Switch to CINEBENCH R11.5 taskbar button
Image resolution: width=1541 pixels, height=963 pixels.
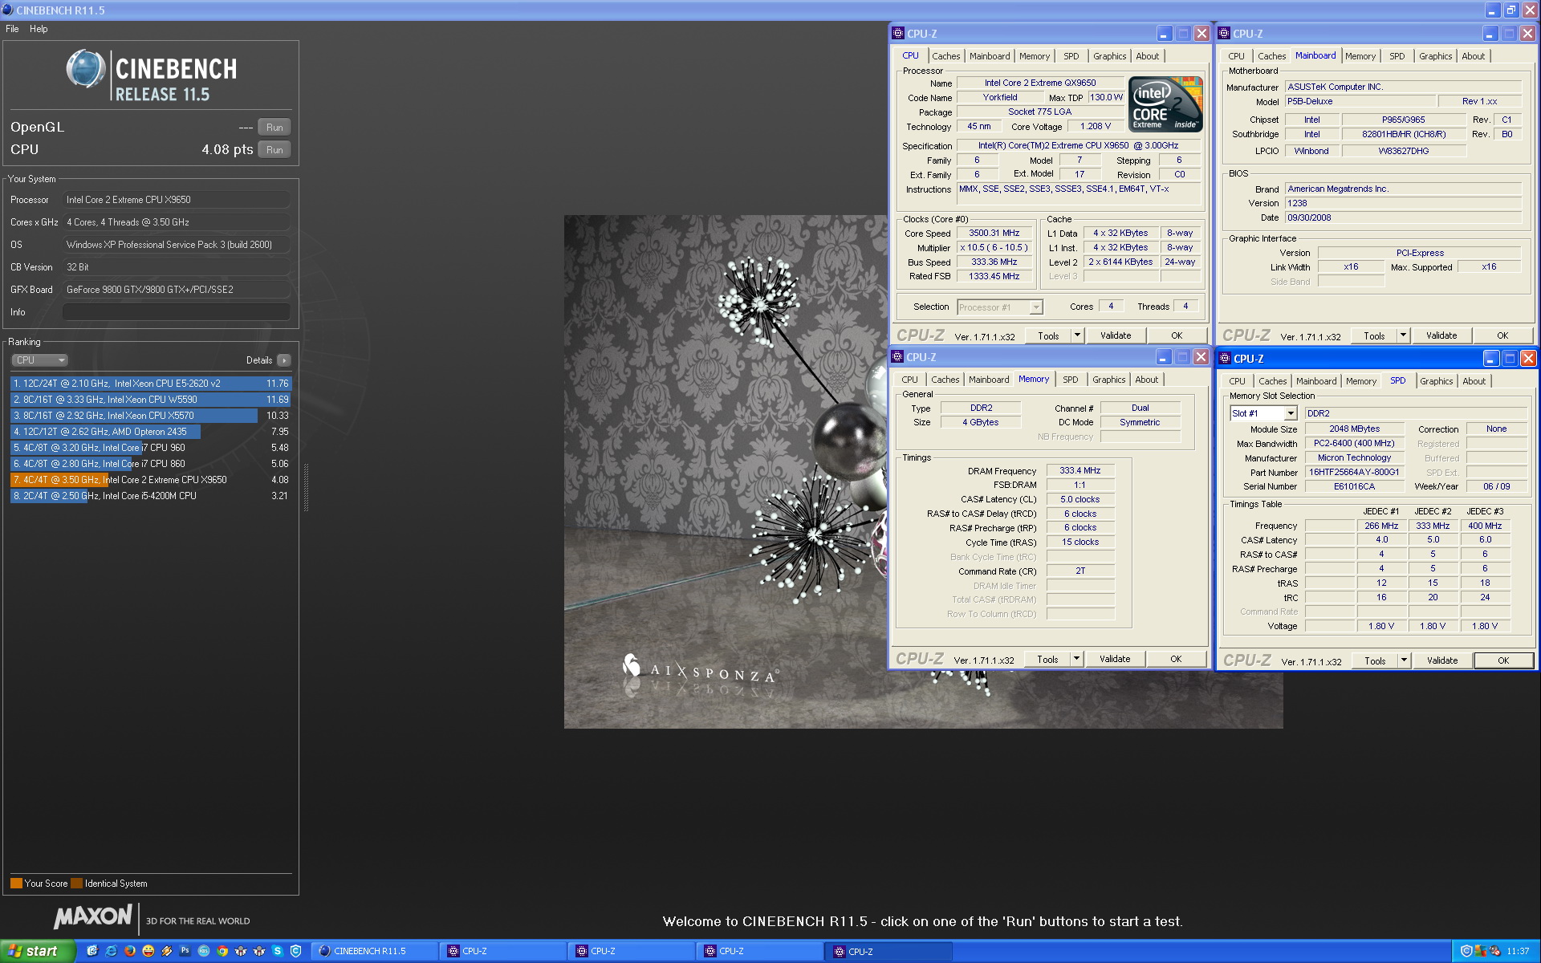373,951
